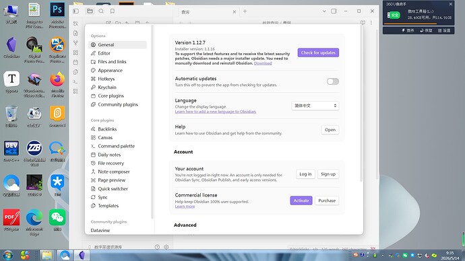Screen dimensions: 465x261
Task: Click the Sign up button
Action: [x=328, y=174]
